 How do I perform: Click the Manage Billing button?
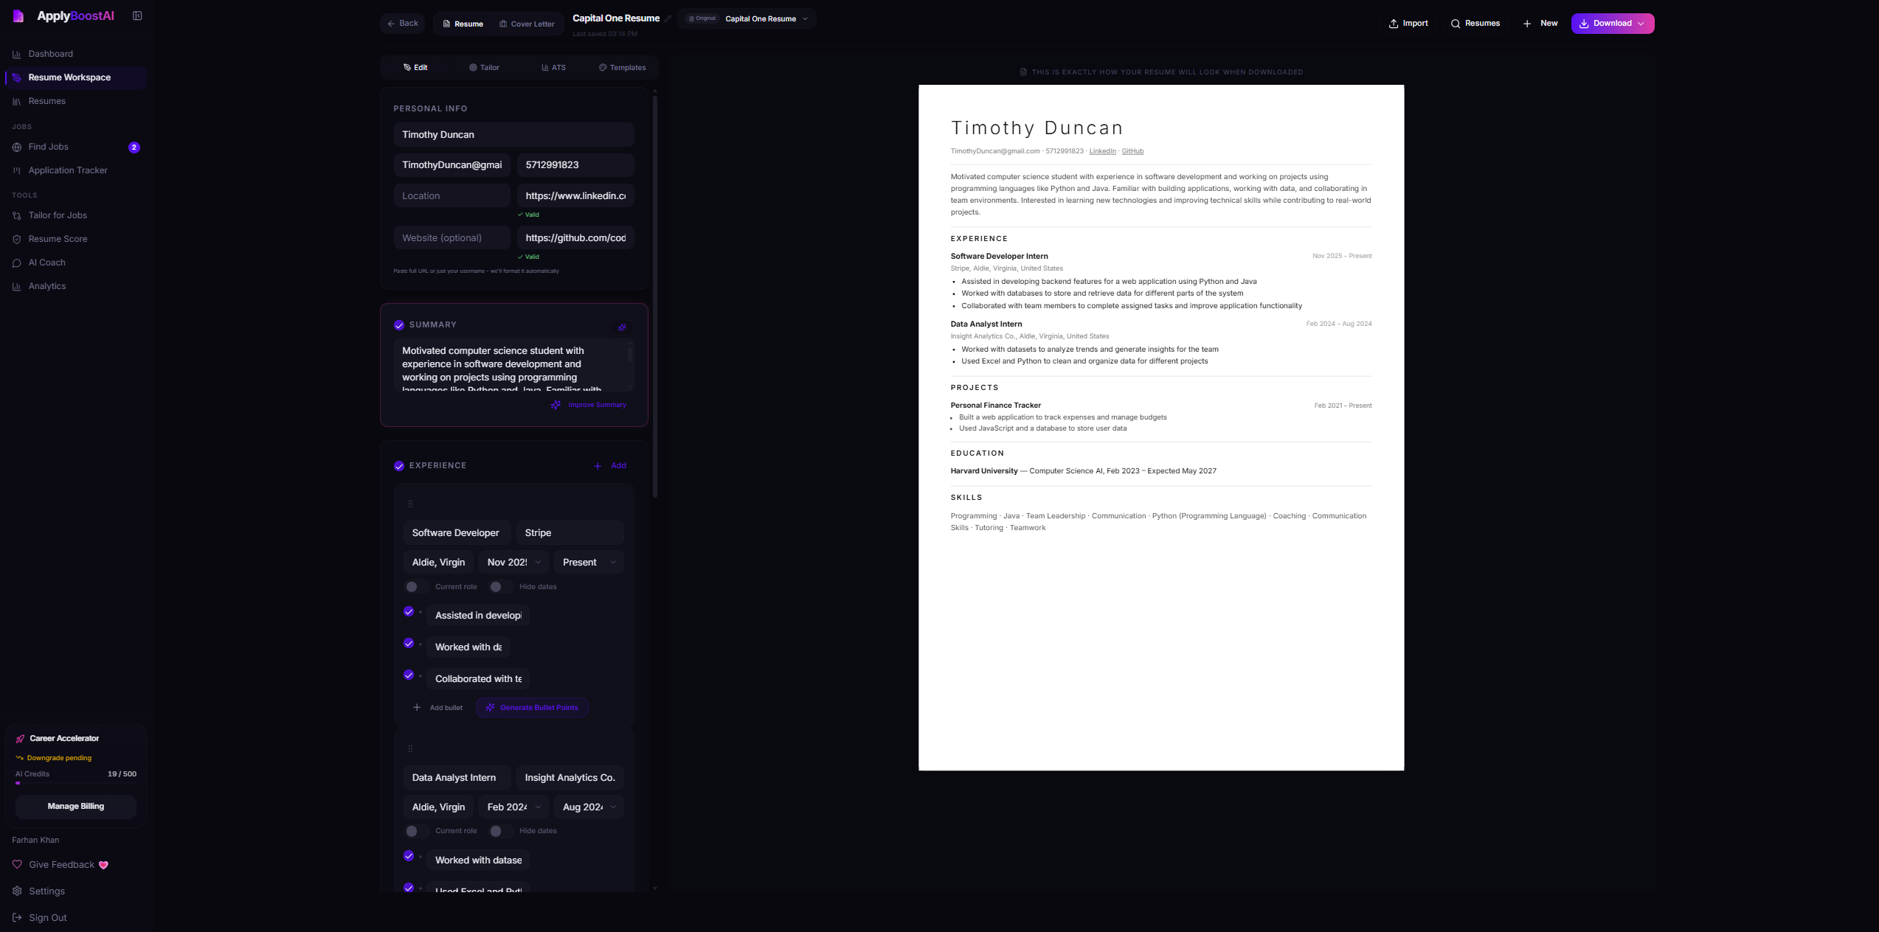click(x=76, y=806)
